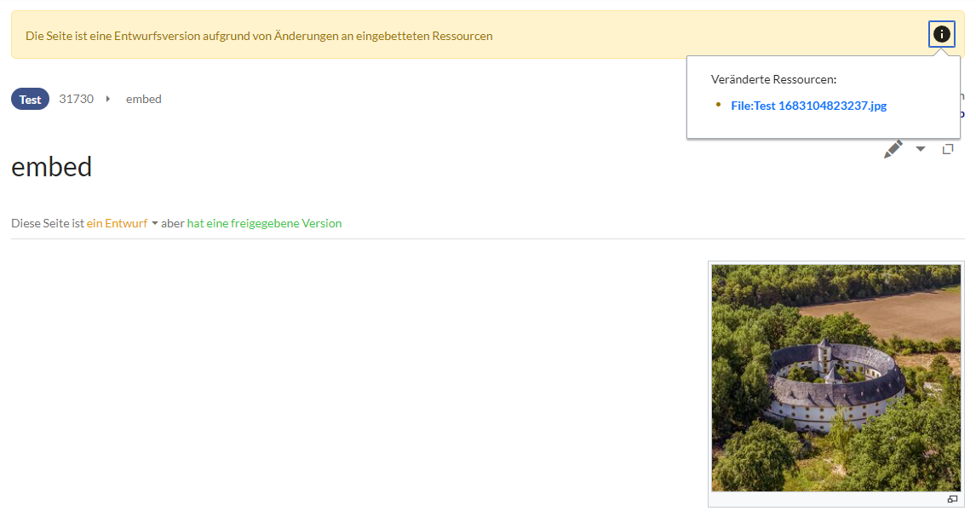
Task: Click the pencil edit icon
Action: (893, 149)
